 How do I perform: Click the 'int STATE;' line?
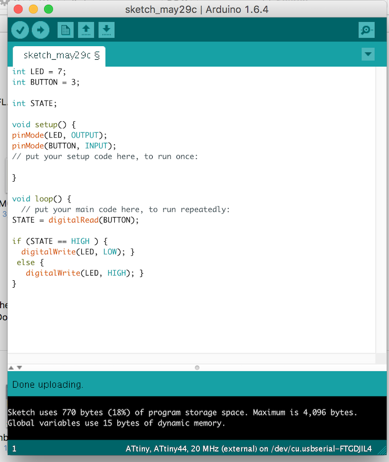[x=34, y=103]
